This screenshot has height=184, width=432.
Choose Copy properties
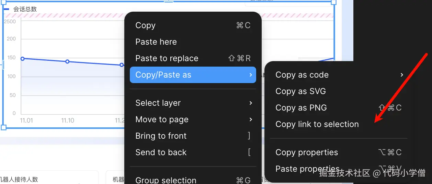tap(307, 152)
